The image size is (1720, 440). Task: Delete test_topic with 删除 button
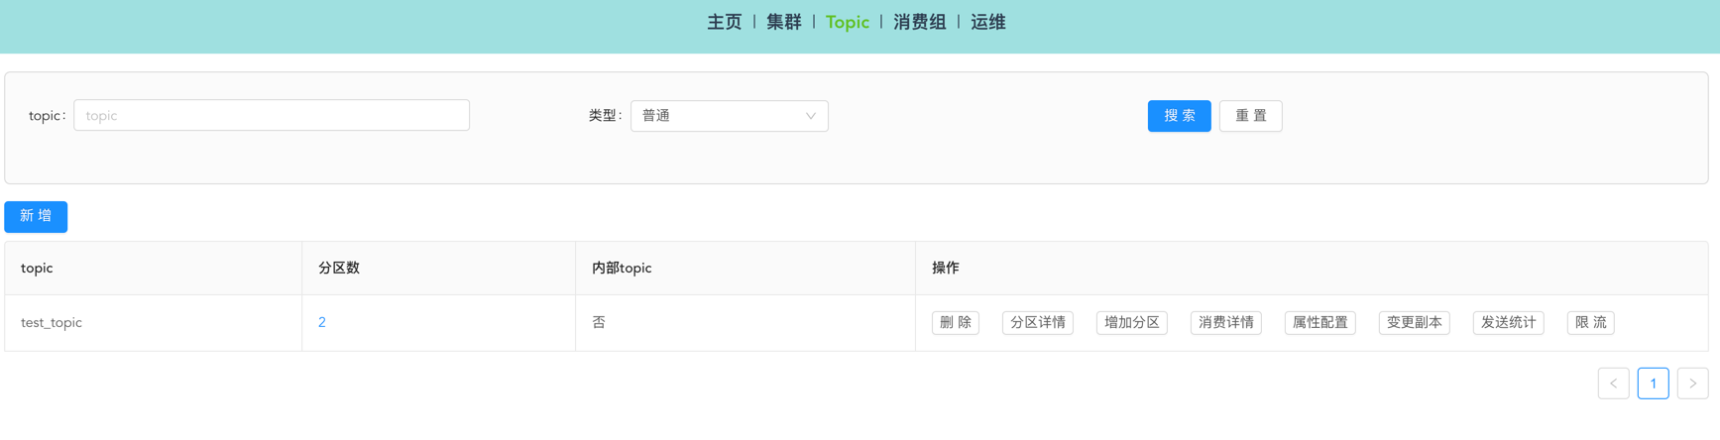click(x=956, y=323)
